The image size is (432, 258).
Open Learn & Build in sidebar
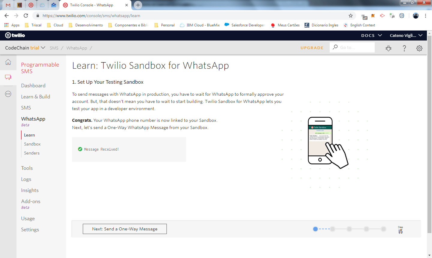[x=36, y=97]
